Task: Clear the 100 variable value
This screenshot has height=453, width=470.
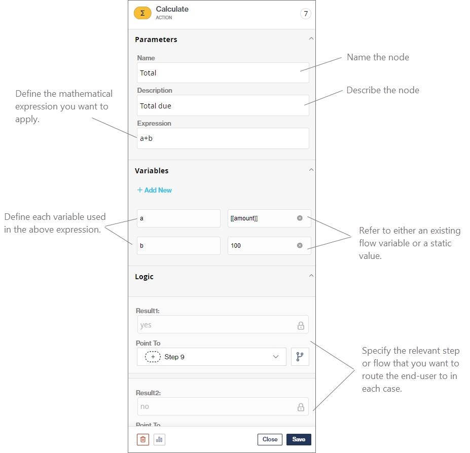Action: 300,245
